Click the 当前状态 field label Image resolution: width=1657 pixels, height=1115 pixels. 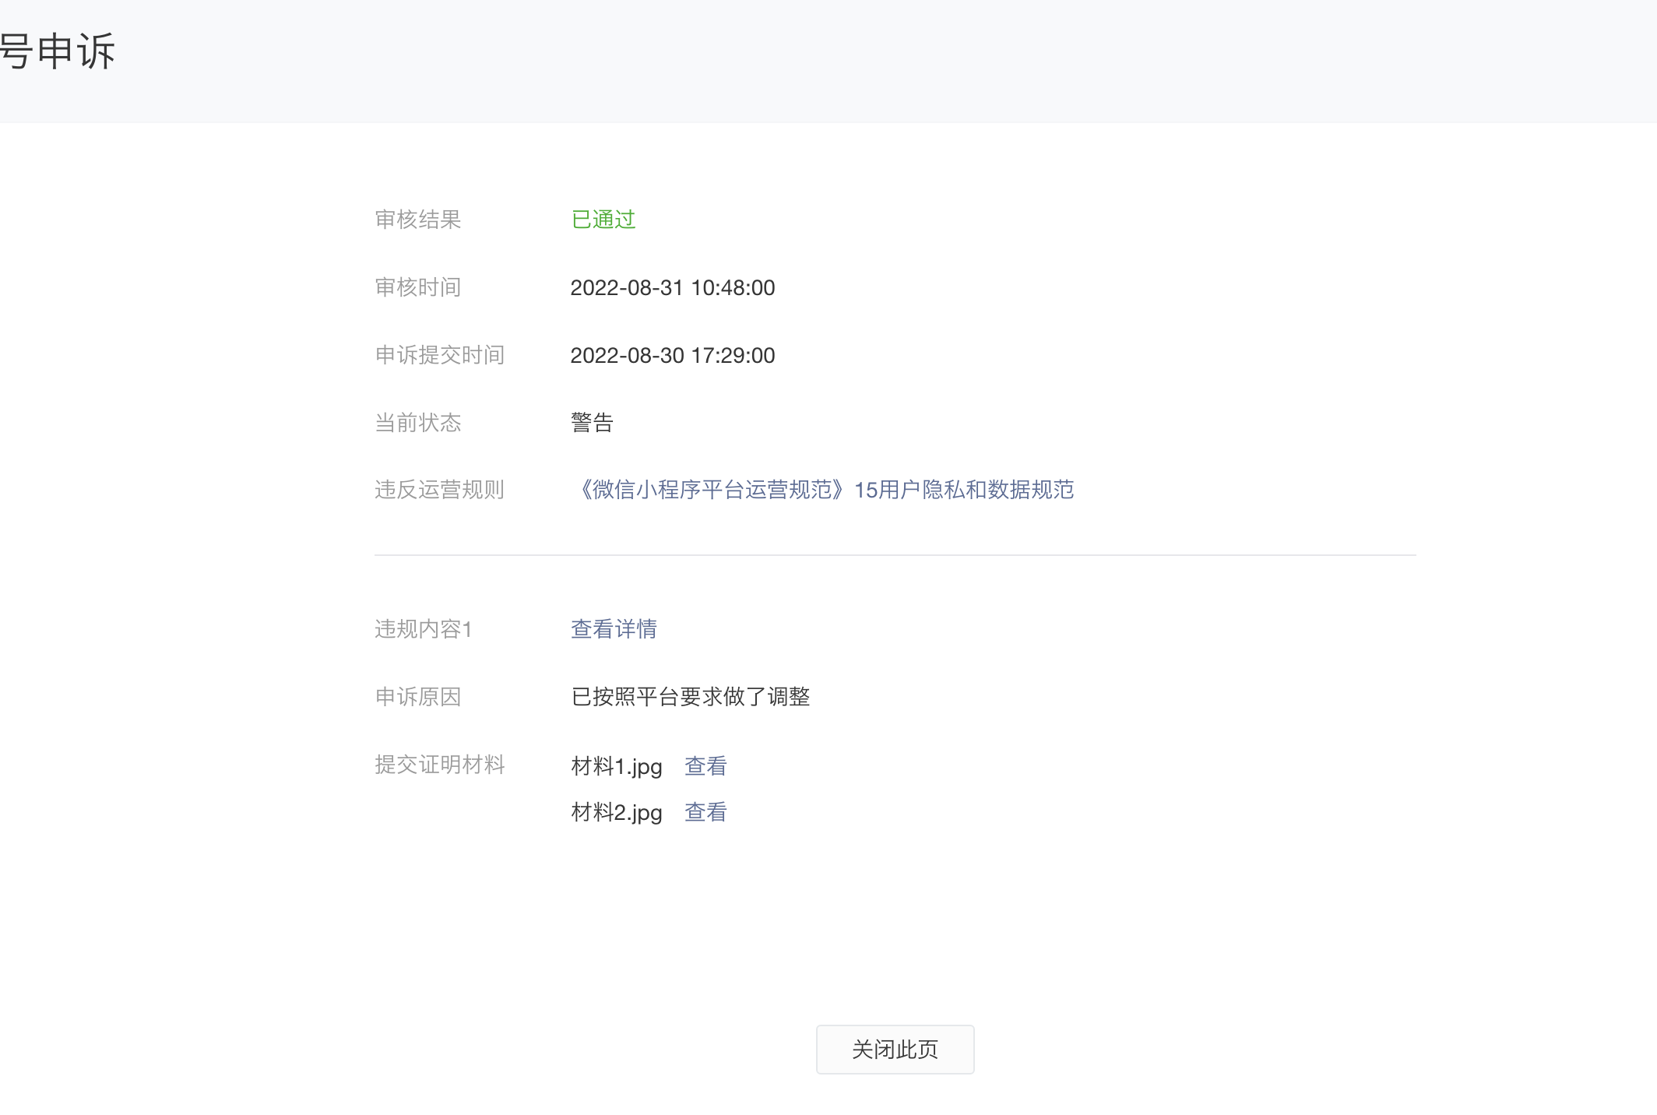click(x=418, y=423)
